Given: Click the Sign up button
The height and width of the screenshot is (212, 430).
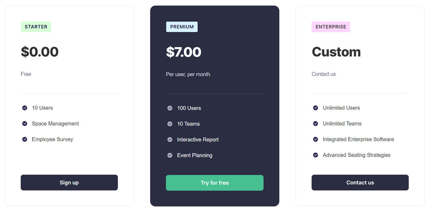Looking at the screenshot, I should pos(69,183).
